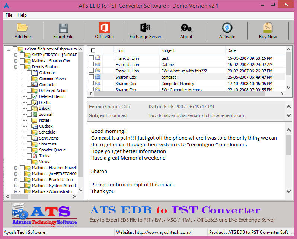Click the Tasks checklist icon
This screenshot has width=297, height=239.
pos(35,156)
